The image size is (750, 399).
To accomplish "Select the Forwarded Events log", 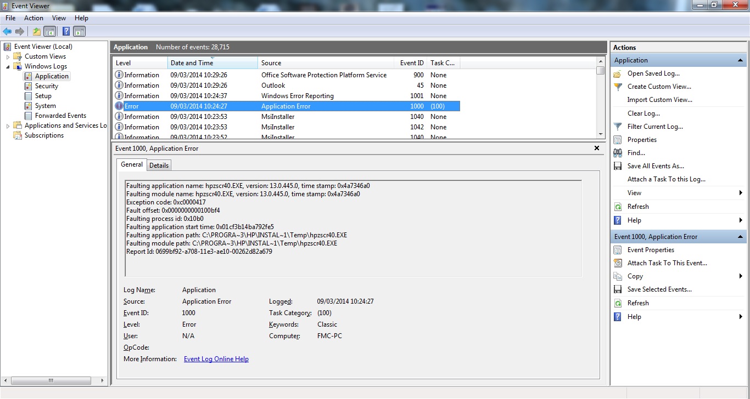I will coord(60,116).
